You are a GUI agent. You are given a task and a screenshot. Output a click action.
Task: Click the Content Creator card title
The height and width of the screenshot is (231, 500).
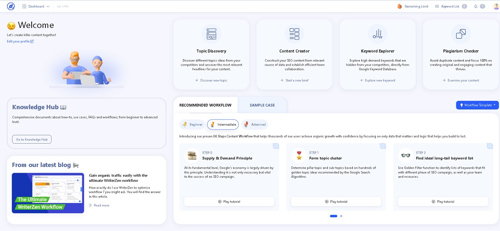[x=295, y=51]
